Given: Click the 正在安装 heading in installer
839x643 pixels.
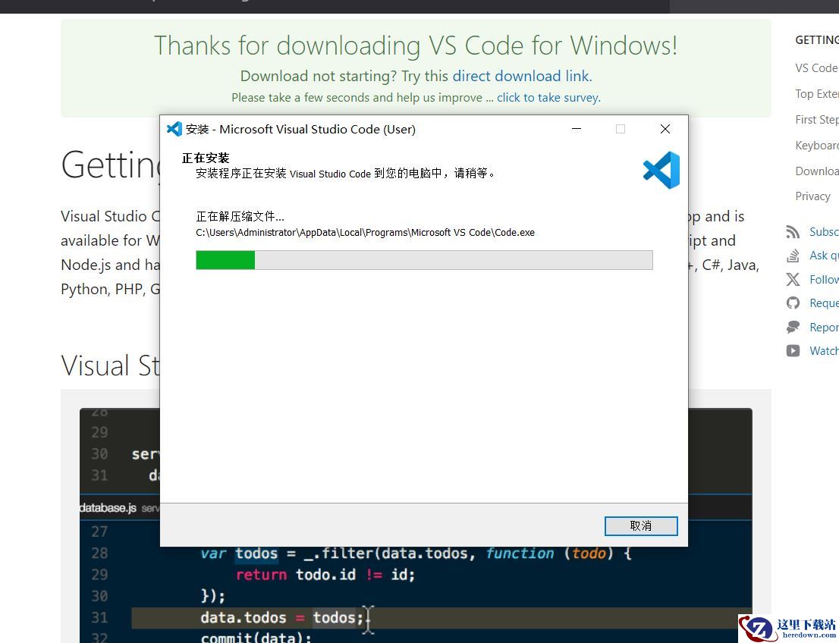Looking at the screenshot, I should [x=206, y=158].
